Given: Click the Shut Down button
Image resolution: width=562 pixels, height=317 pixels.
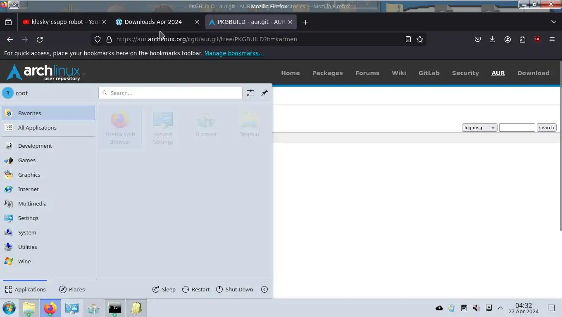Looking at the screenshot, I should click(x=234, y=289).
